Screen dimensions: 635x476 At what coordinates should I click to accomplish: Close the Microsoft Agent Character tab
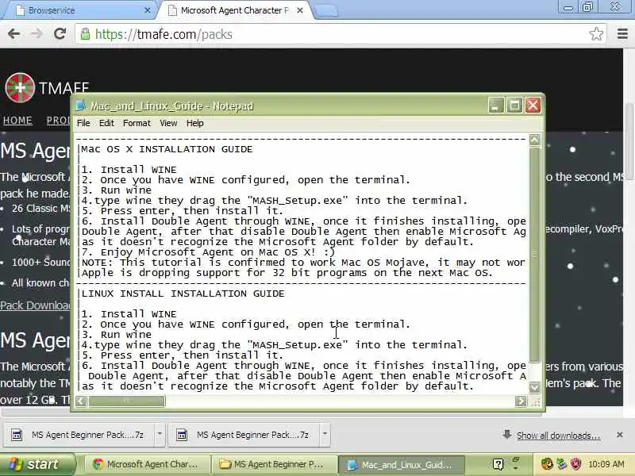pyautogui.click(x=300, y=10)
